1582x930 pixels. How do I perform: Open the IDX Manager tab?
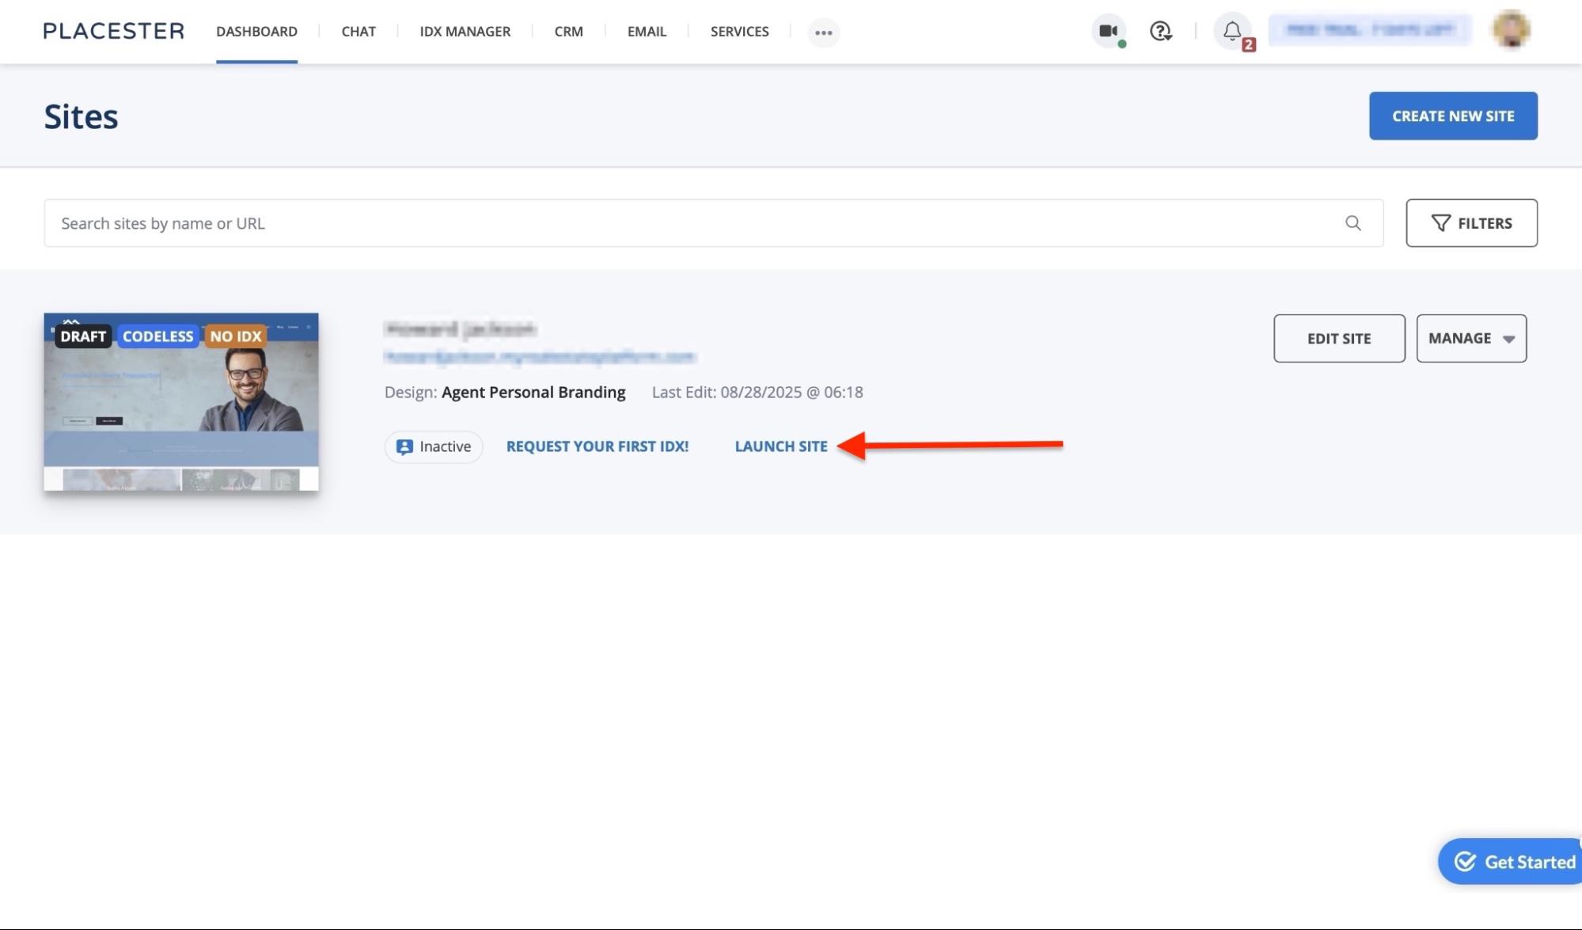tap(465, 32)
